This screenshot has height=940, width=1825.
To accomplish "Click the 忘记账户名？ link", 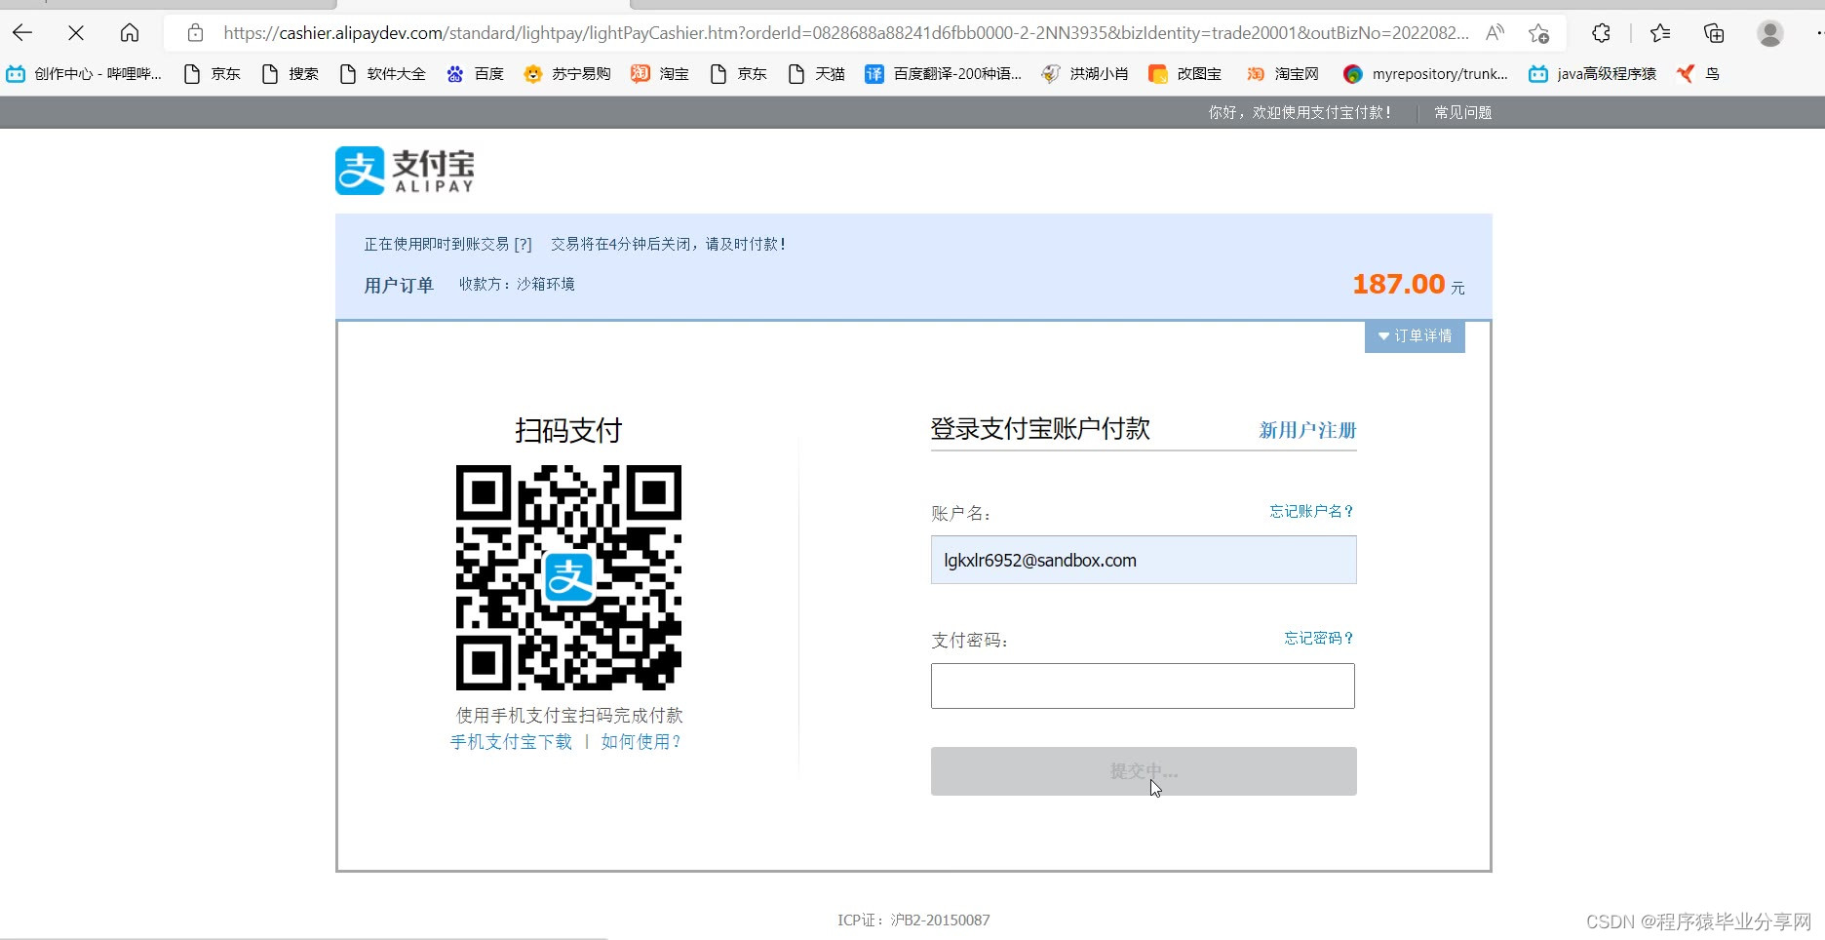I will pyautogui.click(x=1311, y=511).
